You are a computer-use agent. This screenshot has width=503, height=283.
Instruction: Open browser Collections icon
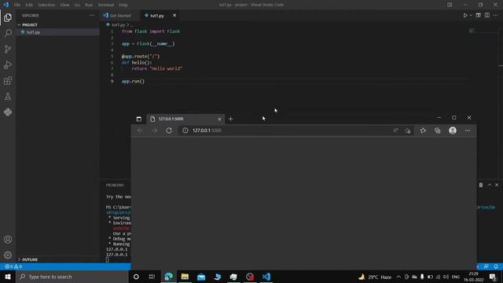(438, 130)
